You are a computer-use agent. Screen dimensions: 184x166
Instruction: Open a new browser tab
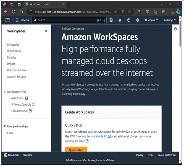[x=69, y=4]
